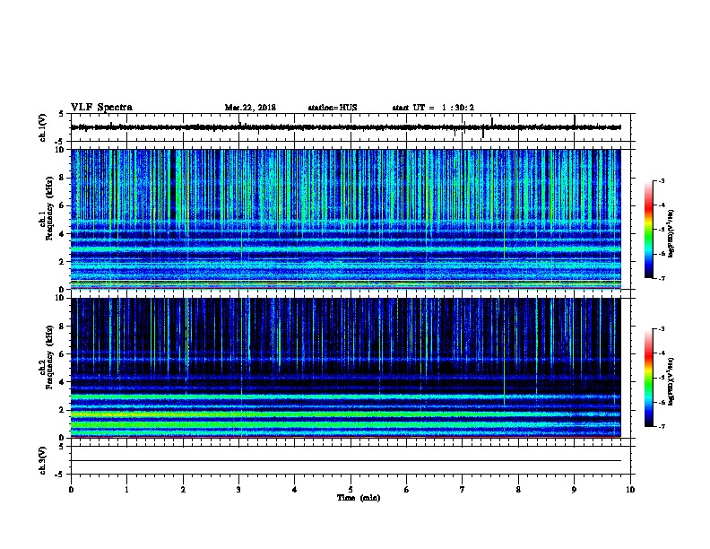This screenshot has width=710, height=549.
Task: Click the time axis tick label "1"
Action: tap(126, 490)
